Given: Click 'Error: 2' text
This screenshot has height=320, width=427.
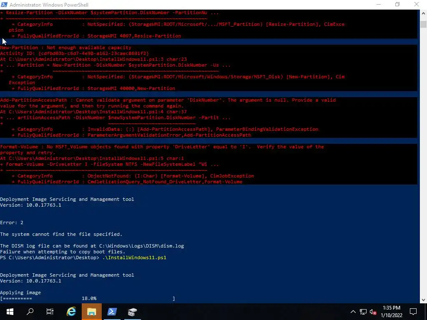Looking at the screenshot, I should point(12,222).
